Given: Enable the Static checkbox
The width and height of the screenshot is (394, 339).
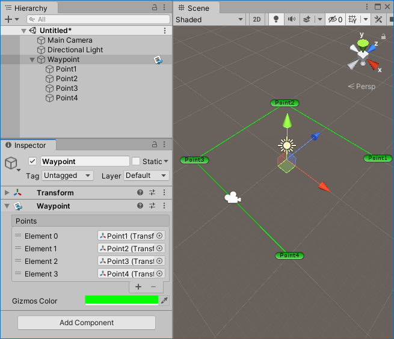Looking at the screenshot, I should coord(136,161).
